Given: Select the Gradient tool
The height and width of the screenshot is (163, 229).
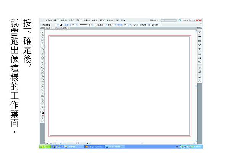Looking at the screenshot, I should tap(42, 84).
